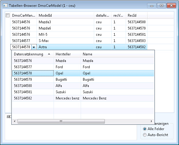The height and width of the screenshot is (145, 179).
Task: Minimize the Tabellen-Browser window
Action: pyautogui.click(x=152, y=6)
